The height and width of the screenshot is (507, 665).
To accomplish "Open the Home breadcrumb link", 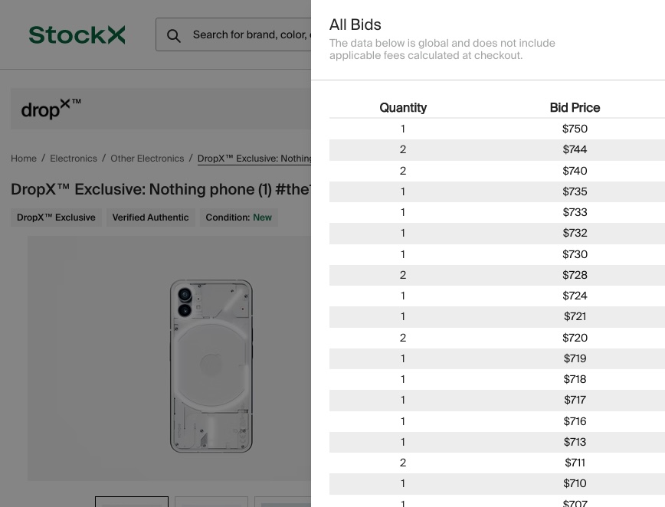I will coord(24,159).
